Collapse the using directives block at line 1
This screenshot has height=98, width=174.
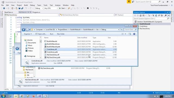16,17
